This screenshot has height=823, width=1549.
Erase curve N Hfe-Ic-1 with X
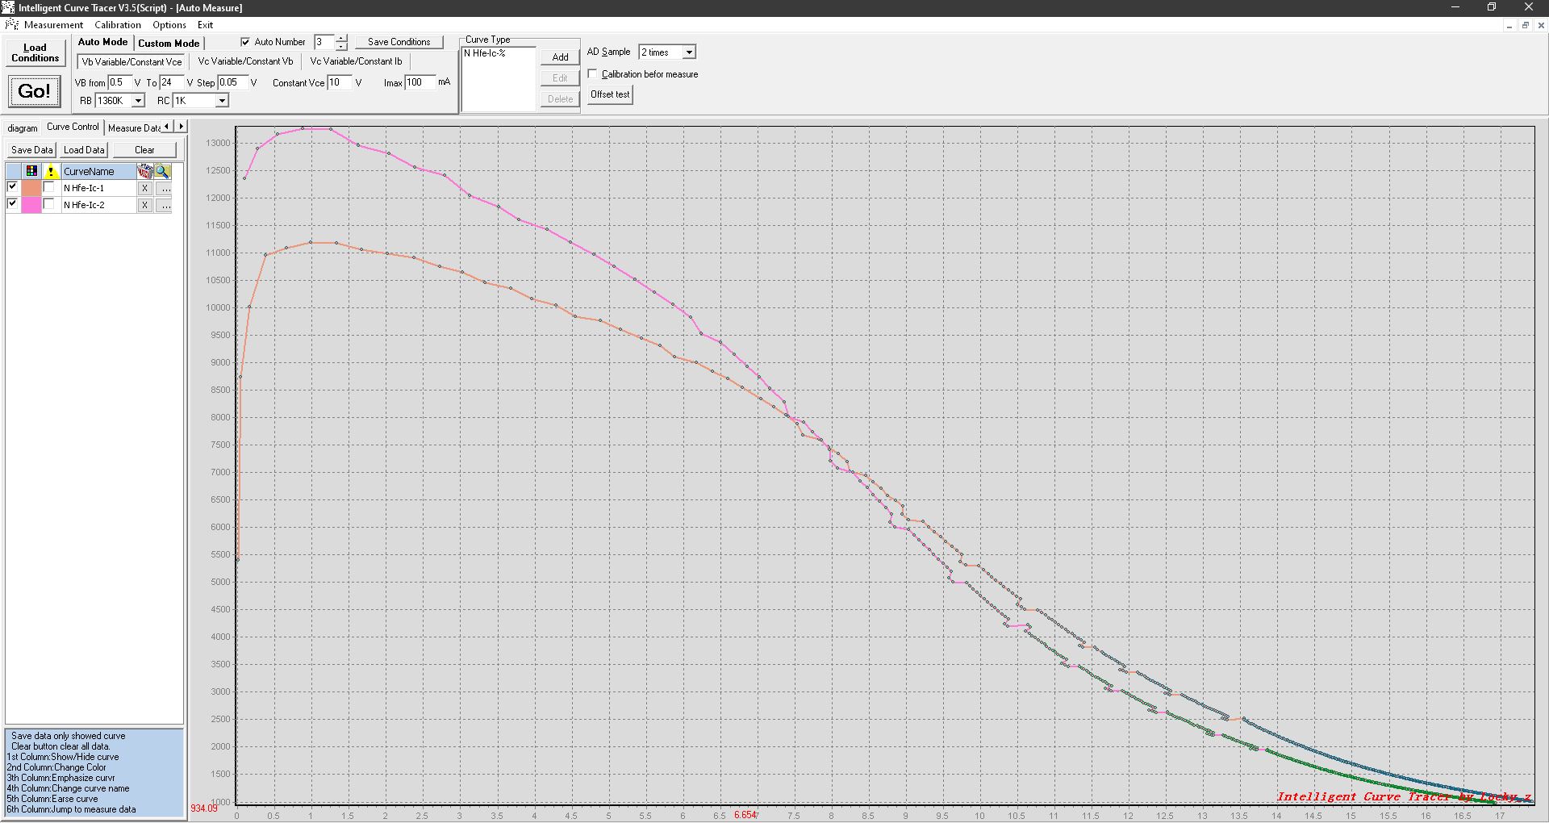[144, 188]
